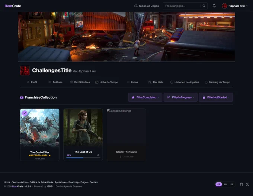Click Raphael Frei avatar in header
The image size is (253, 196).
point(224,6)
